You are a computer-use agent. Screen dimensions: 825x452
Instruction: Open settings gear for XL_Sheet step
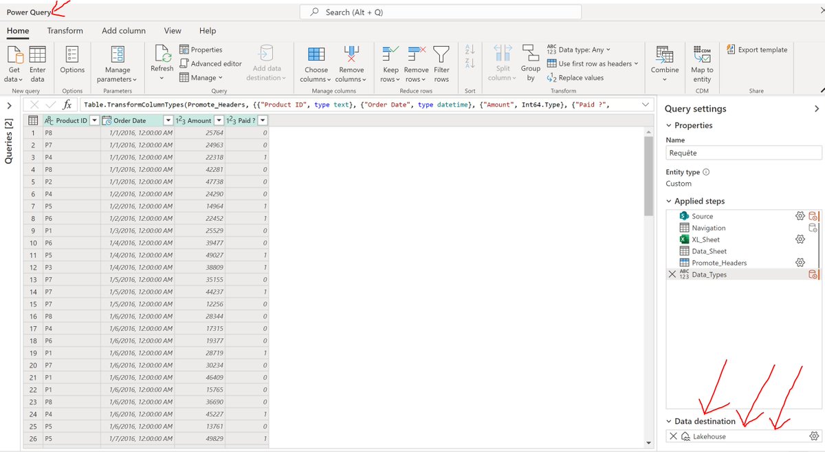tap(800, 239)
